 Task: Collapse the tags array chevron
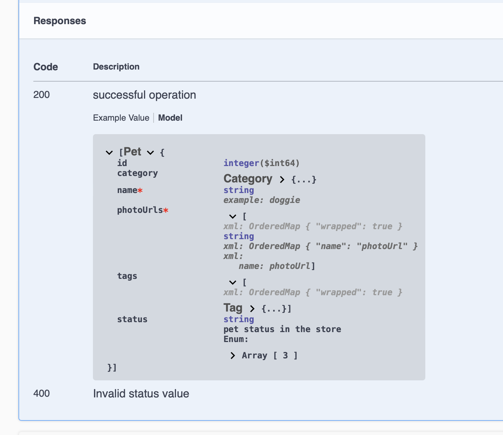click(233, 282)
